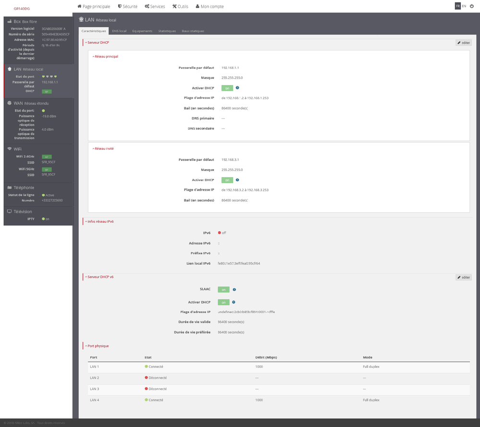This screenshot has width=480, height=427.
Task: Click help icon beside main network DHCP
Action: [237, 88]
